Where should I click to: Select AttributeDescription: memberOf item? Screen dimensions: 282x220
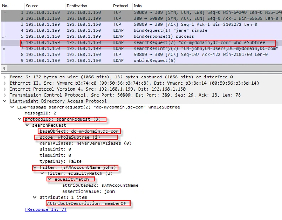pyautogui.click(x=88, y=203)
